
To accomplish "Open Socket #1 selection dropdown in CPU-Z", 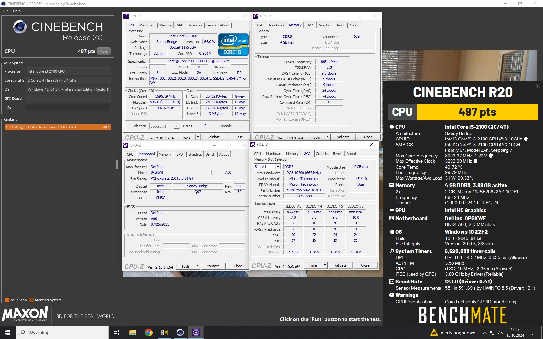I will [x=176, y=126].
